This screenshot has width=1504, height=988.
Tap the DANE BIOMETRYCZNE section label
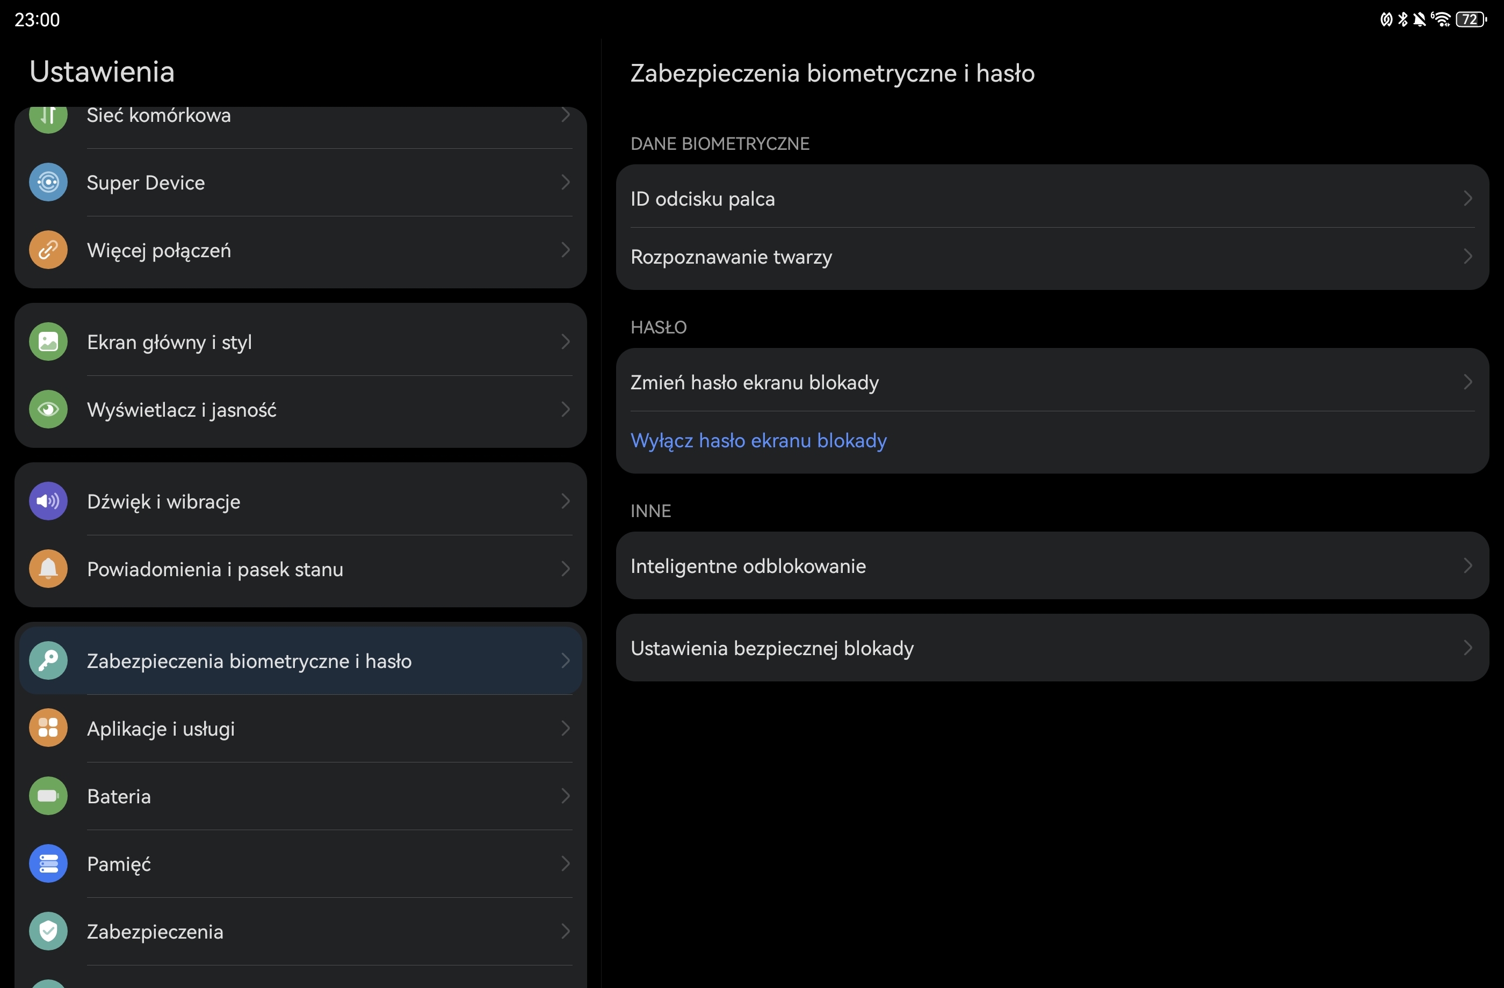720,143
